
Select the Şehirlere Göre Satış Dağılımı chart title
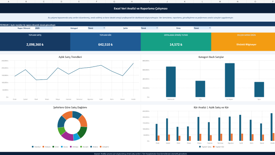click(x=70, y=107)
